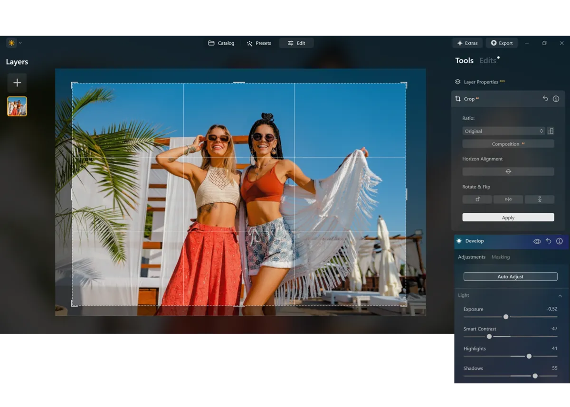Reset the Crop tool settings

[545, 99]
